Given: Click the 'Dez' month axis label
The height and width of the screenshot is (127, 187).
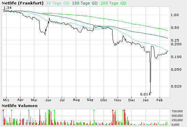Looking at the screenshot, I should (131, 100).
